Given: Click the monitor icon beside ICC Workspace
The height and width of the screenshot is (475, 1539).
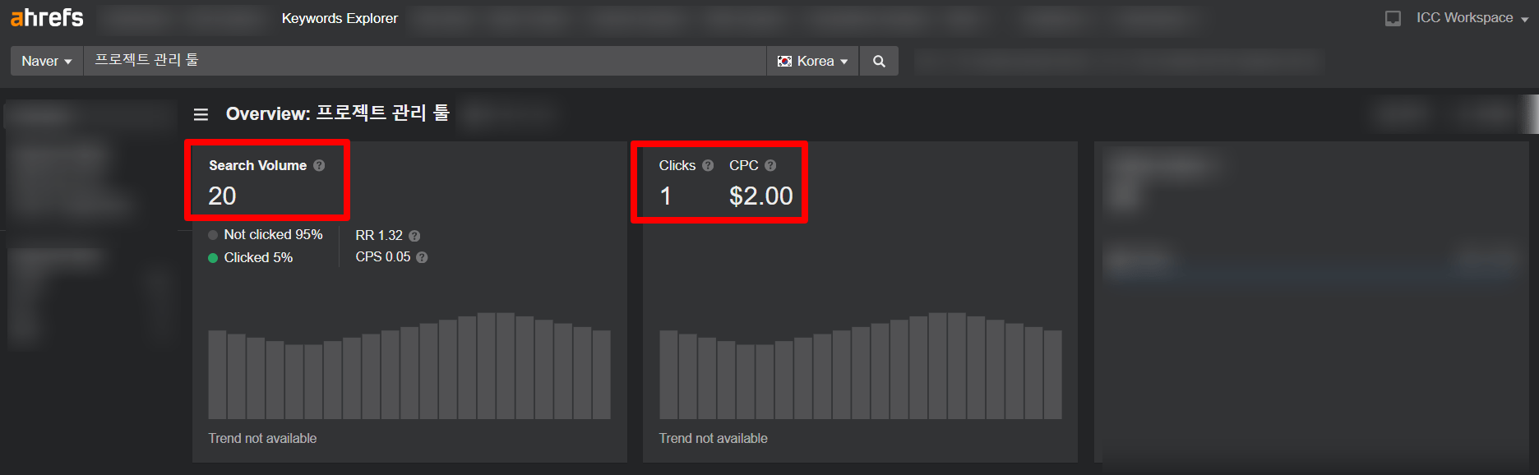Looking at the screenshot, I should point(1393,18).
